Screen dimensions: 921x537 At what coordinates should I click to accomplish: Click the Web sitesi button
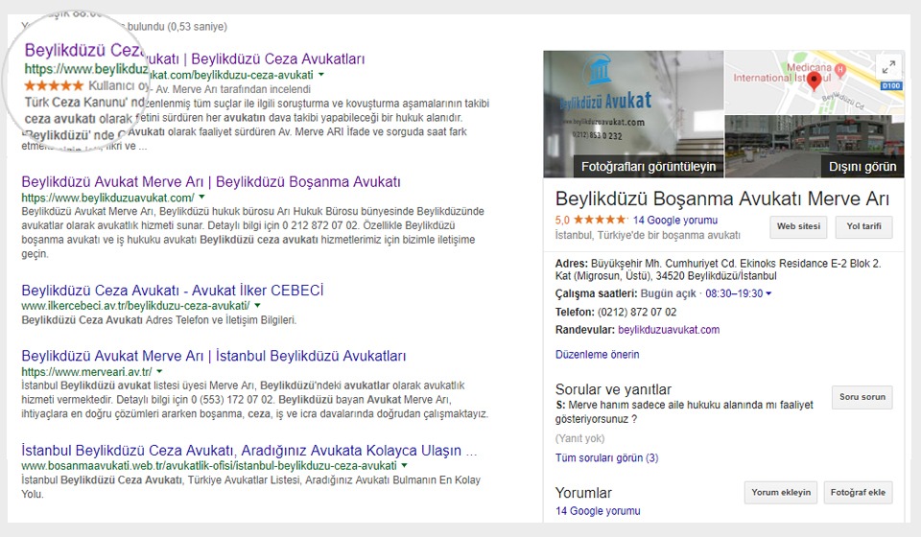coord(798,226)
